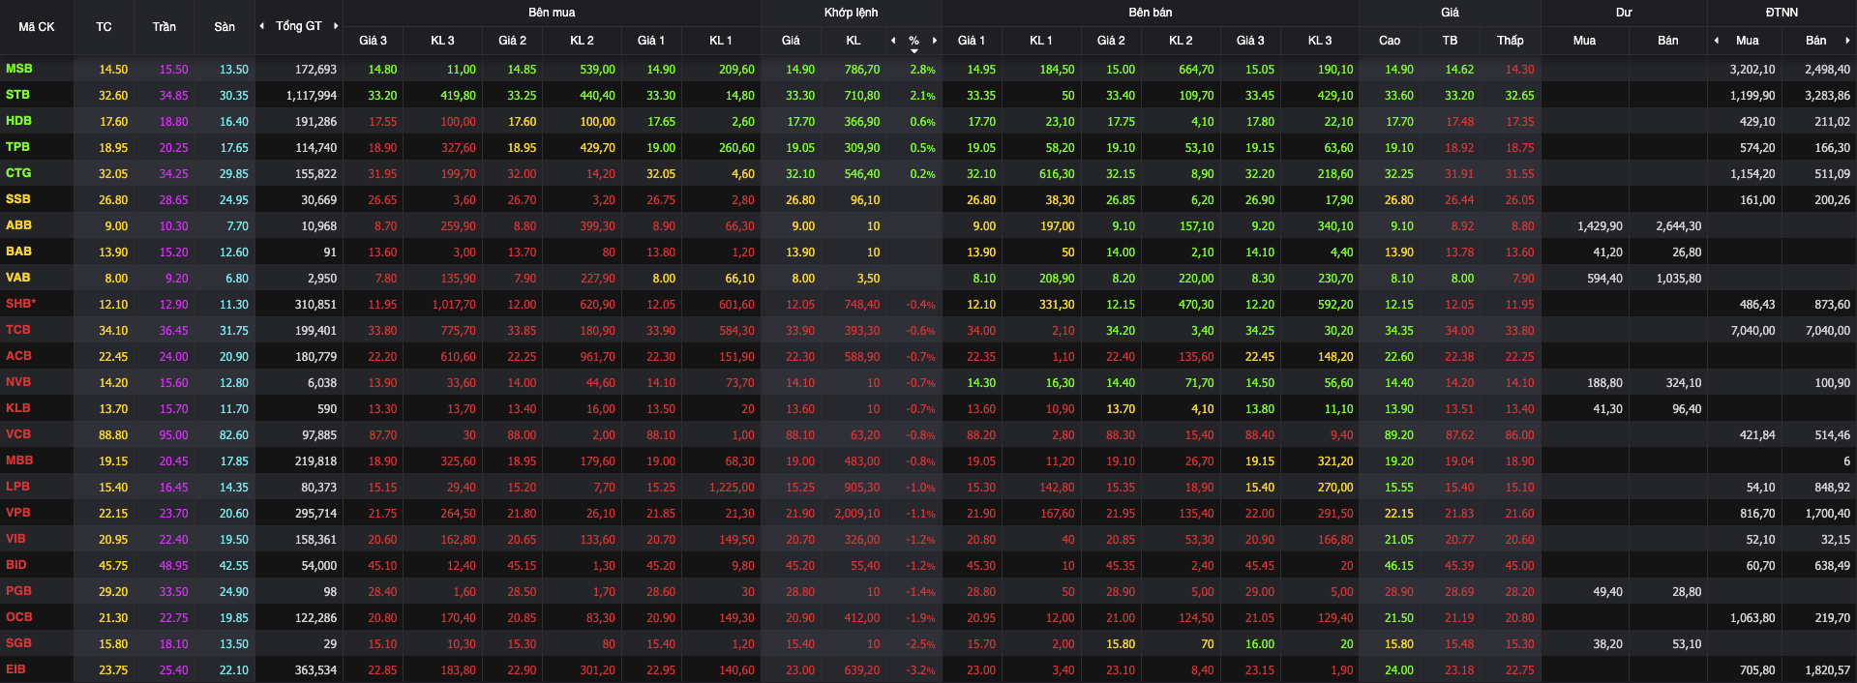The image size is (1857, 683).
Task: Select the TPB ticker symbol
Action: (18, 147)
